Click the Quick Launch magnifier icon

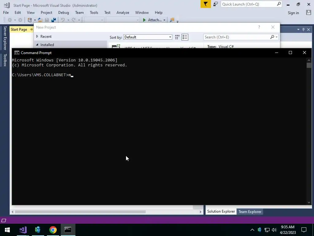tap(279, 4)
